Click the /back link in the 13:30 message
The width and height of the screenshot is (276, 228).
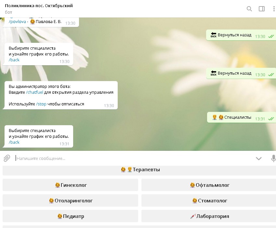pyautogui.click(x=14, y=60)
